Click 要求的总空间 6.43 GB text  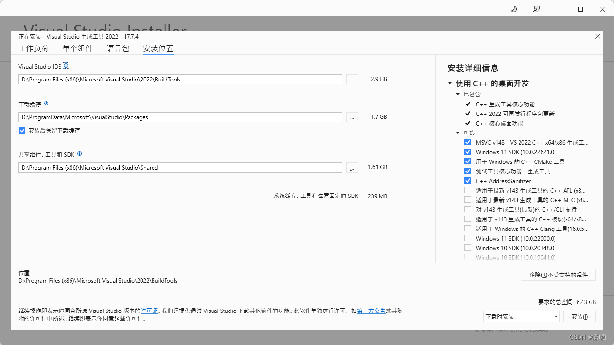point(567,302)
